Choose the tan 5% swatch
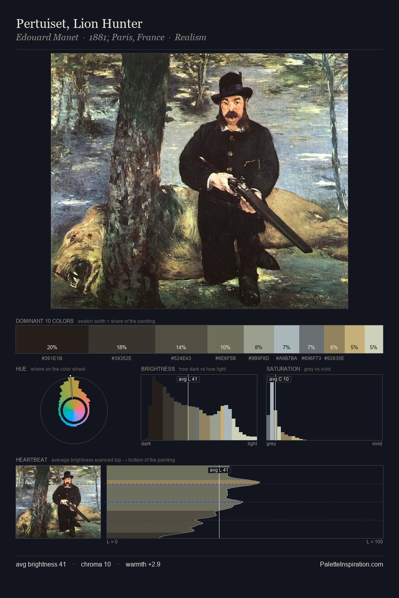399x598 pixels. tap(355, 339)
